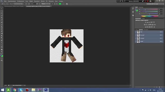
Task: Open the Изображение menu
Action: pos(21,1)
